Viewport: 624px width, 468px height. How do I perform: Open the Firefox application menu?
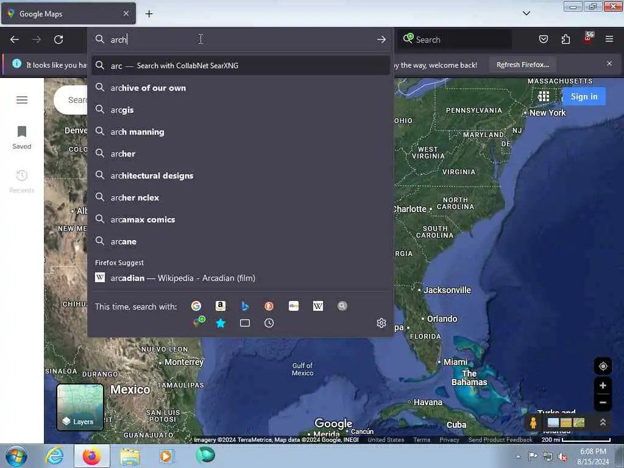coord(609,39)
